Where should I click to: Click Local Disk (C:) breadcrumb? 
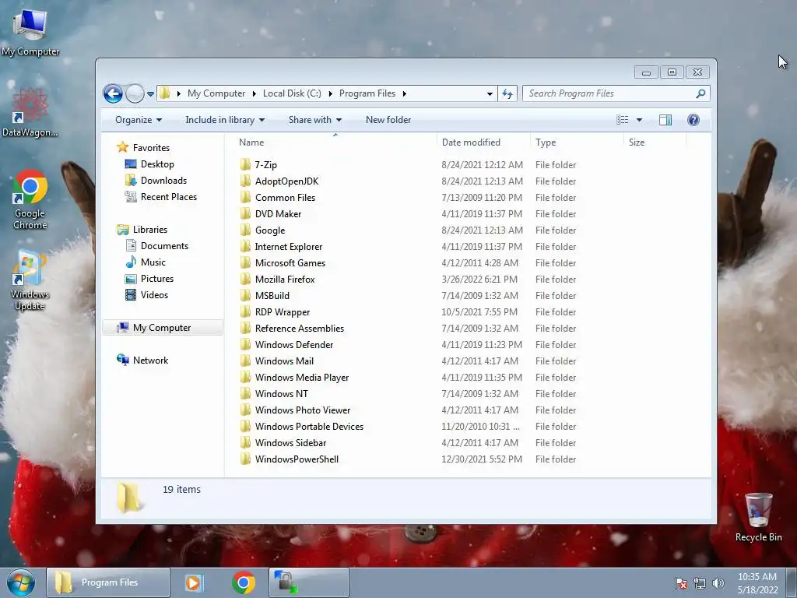292,93
